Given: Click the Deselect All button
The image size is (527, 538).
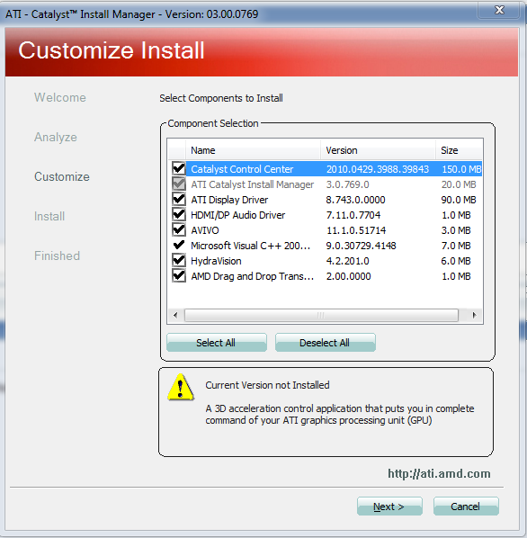Looking at the screenshot, I should (325, 343).
